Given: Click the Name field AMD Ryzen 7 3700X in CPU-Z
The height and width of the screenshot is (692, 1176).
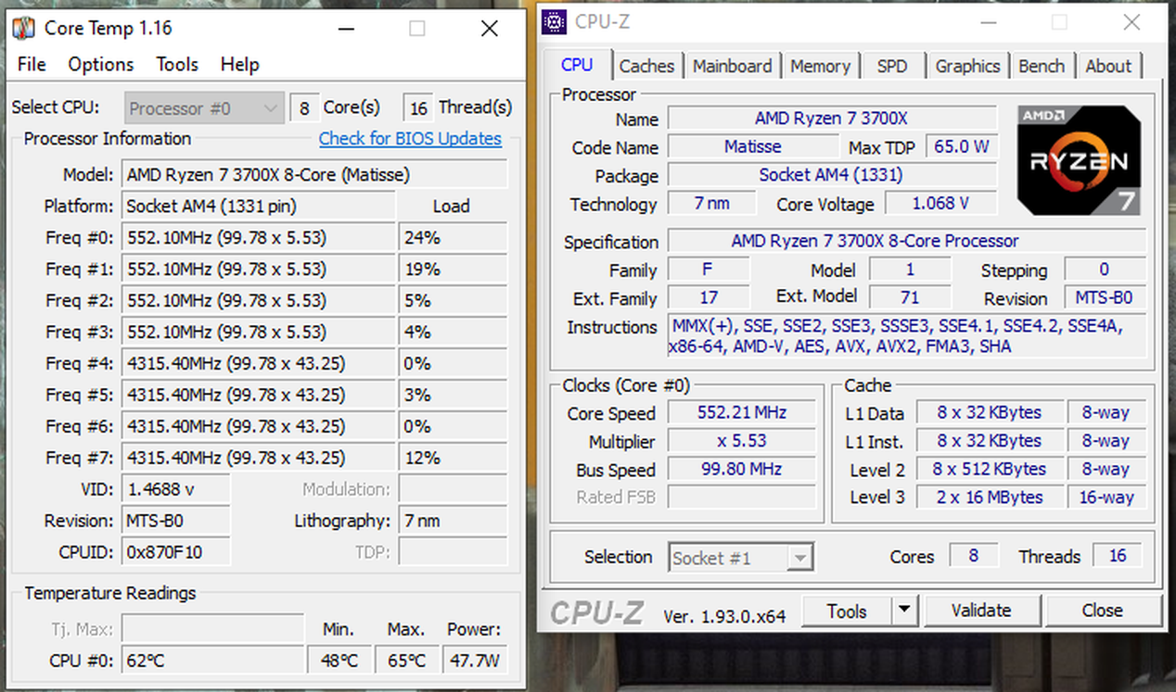Looking at the screenshot, I should [x=832, y=119].
